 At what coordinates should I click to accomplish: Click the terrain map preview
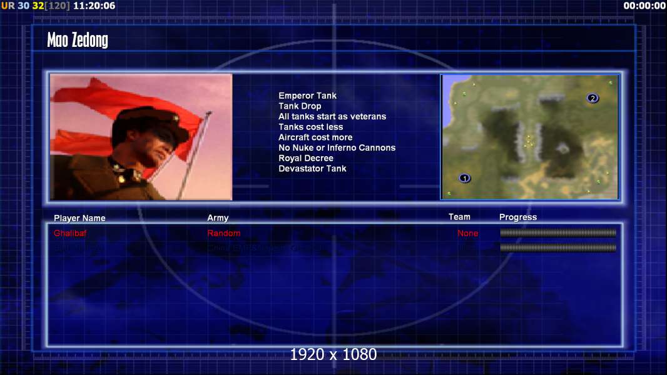tap(529, 137)
